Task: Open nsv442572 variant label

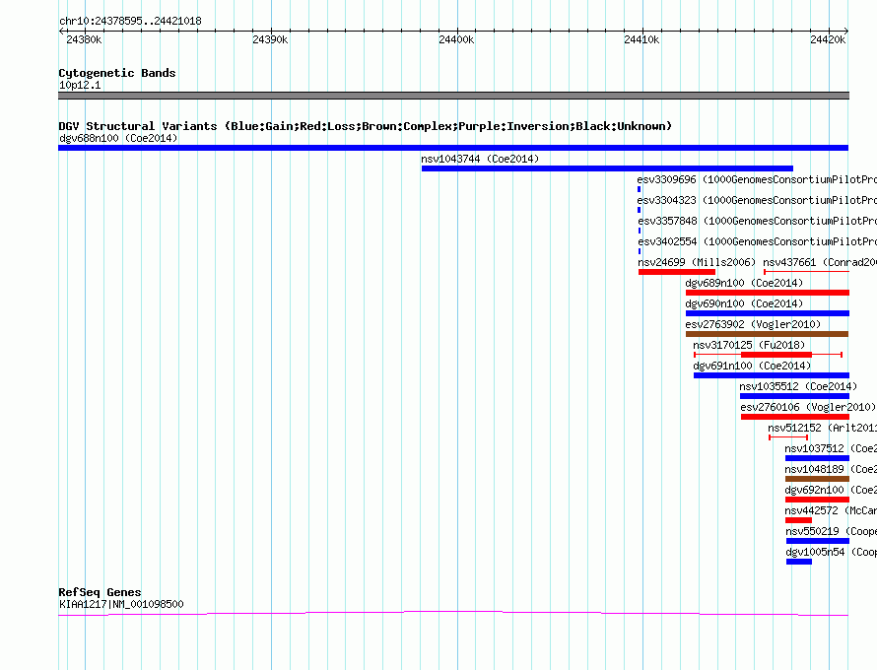Action: (831, 510)
